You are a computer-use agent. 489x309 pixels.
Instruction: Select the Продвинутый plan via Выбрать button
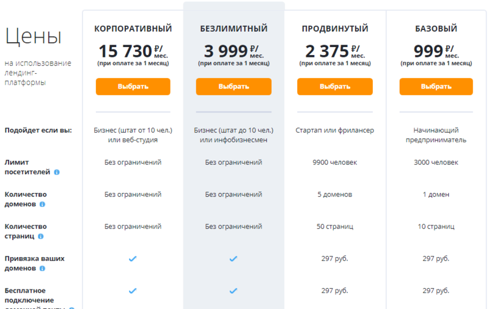334,86
